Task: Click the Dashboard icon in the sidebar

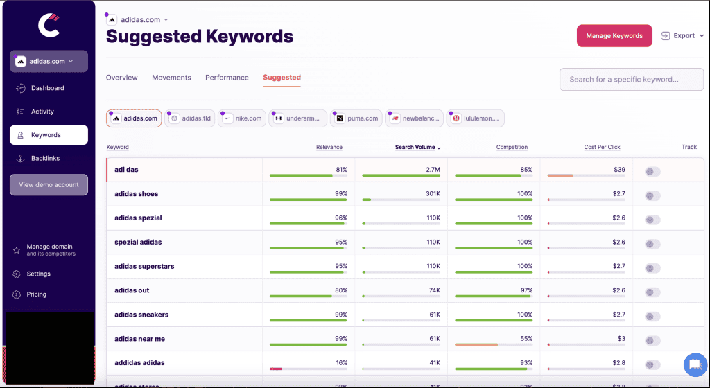Action: tap(20, 88)
